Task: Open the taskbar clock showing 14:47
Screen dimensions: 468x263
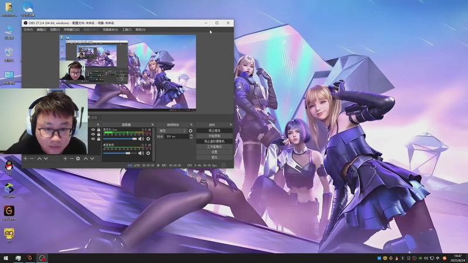Action: (x=458, y=258)
